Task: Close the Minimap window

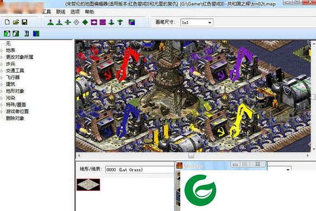Action: click(x=258, y=164)
